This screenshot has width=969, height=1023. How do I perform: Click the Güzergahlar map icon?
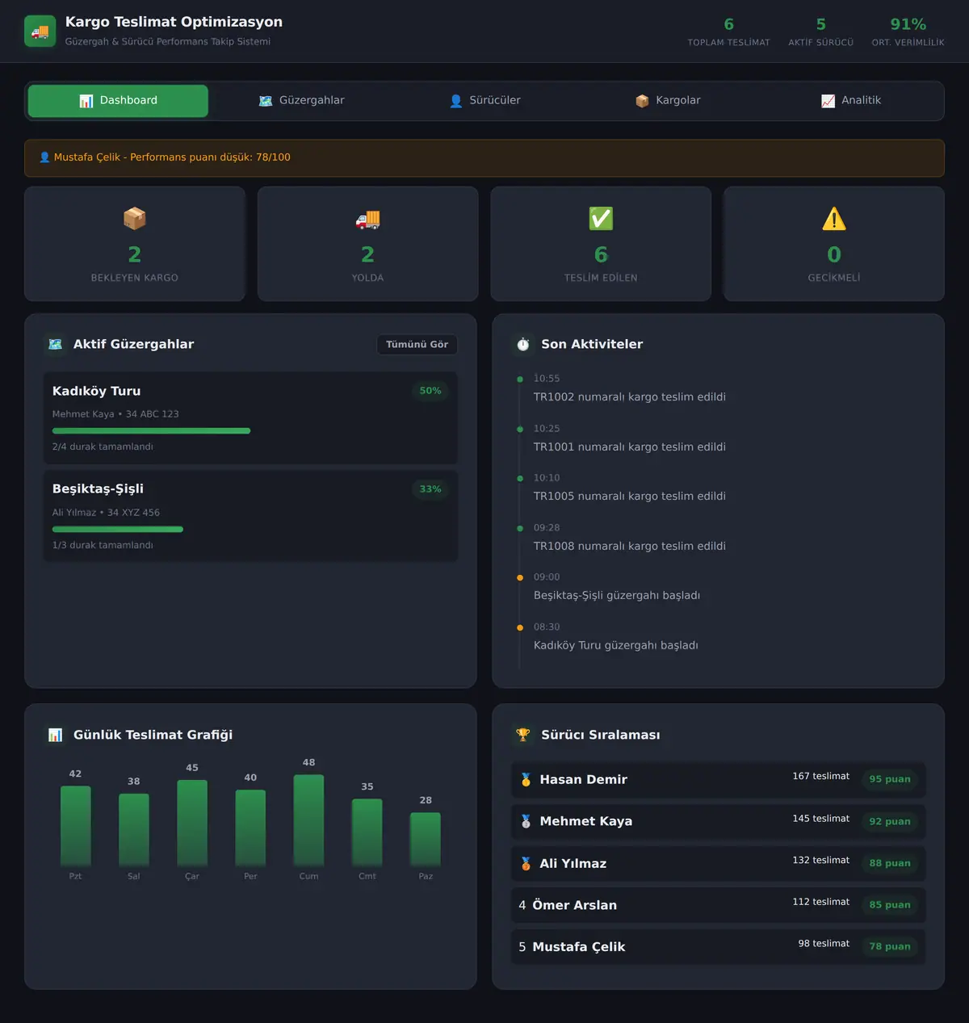pos(266,101)
